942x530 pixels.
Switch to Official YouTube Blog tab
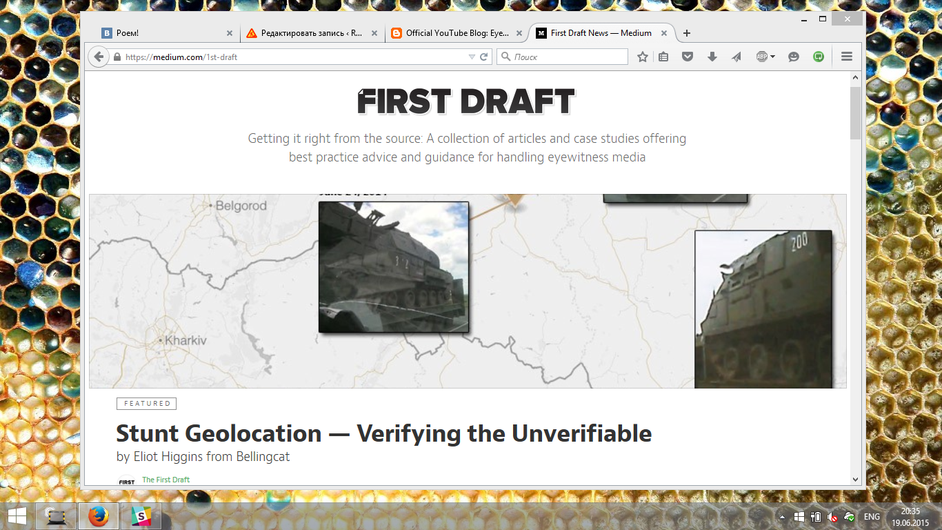coord(456,33)
